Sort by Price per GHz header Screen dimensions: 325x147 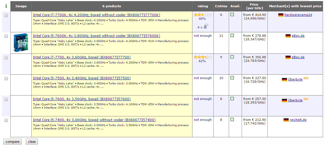[x=254, y=6]
